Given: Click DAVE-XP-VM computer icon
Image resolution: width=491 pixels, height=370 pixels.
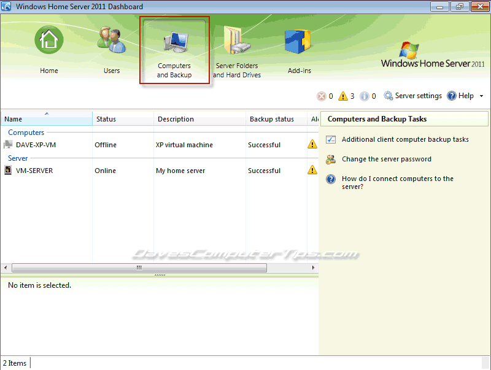Looking at the screenshot, I should (8, 144).
